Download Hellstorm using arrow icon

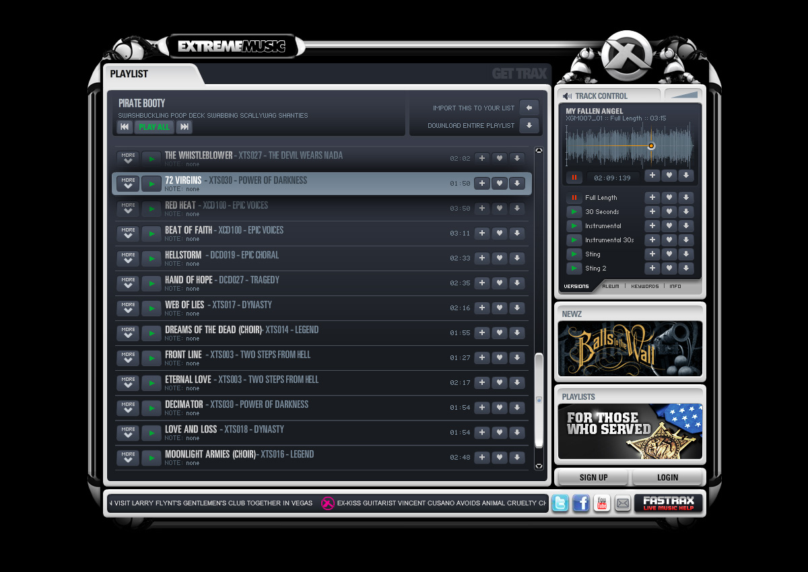tap(517, 258)
